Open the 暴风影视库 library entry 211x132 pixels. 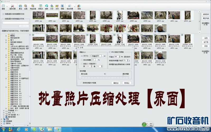point(12,117)
